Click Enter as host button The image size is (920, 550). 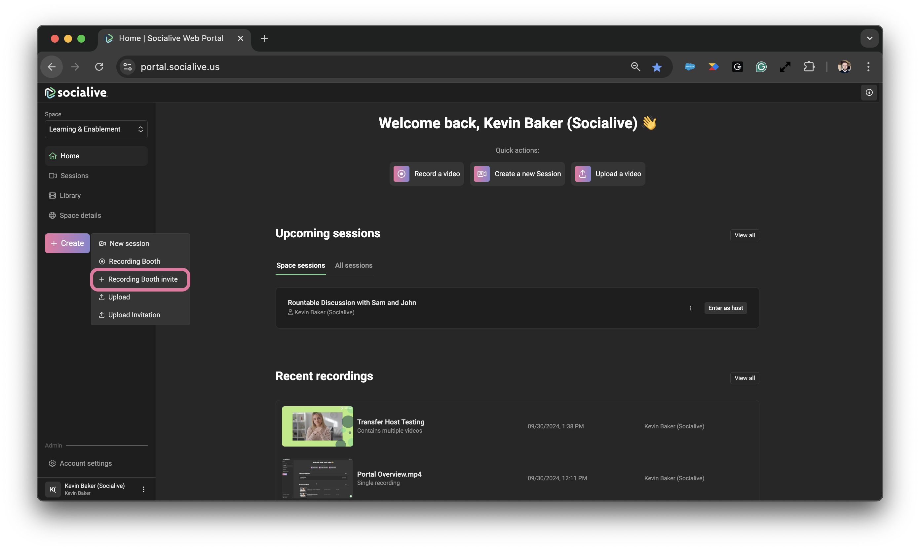coord(725,308)
